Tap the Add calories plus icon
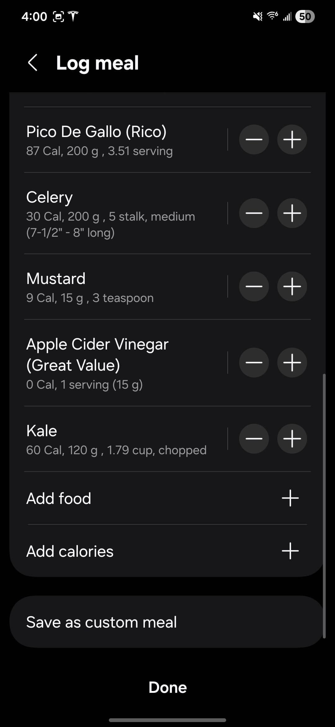This screenshot has width=335, height=727. pyautogui.click(x=290, y=551)
